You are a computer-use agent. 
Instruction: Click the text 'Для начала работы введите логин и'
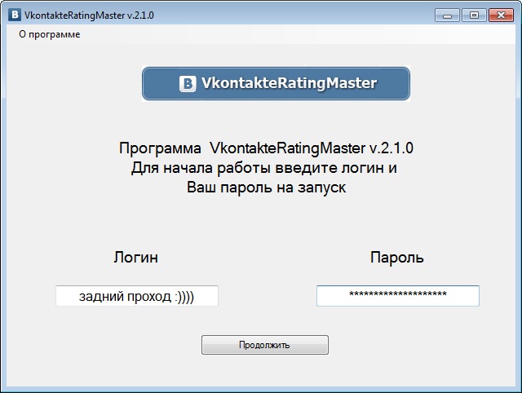click(x=264, y=168)
